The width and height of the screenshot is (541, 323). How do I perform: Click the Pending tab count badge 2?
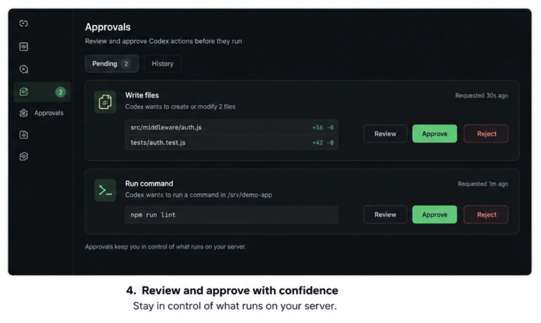(126, 63)
